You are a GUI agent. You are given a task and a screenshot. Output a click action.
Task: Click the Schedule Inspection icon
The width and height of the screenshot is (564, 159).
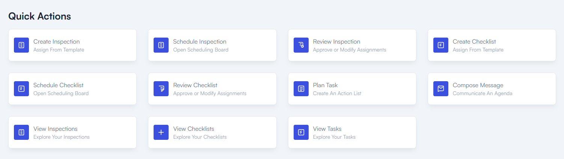click(x=161, y=45)
